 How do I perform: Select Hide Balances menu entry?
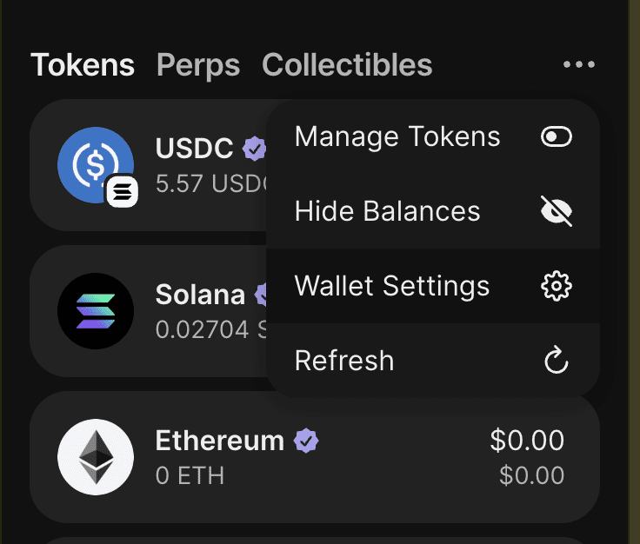[388, 211]
